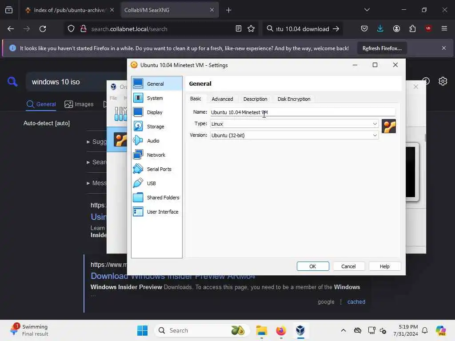Open the notification bell in taskbar
This screenshot has height=341, width=455.
click(x=425, y=330)
